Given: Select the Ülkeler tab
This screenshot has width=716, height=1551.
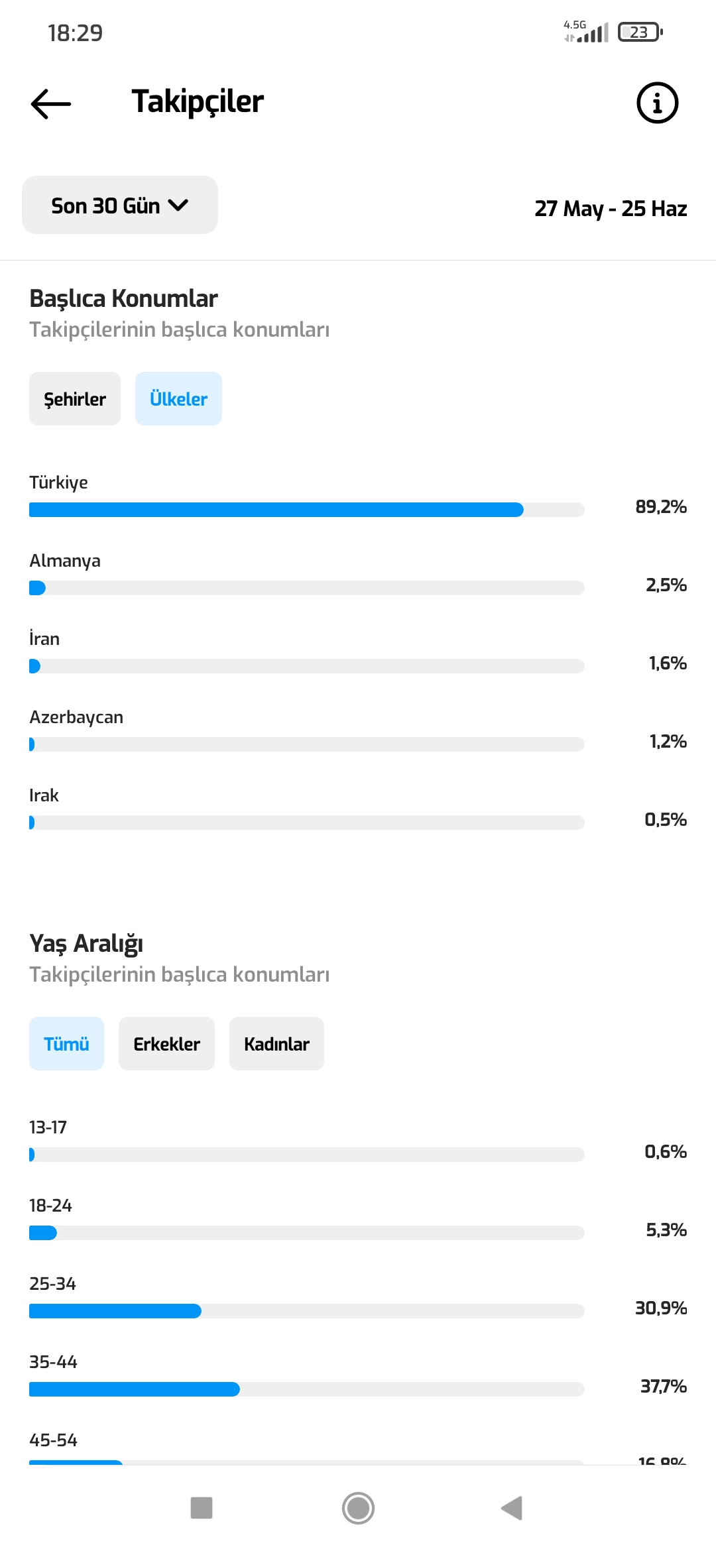Looking at the screenshot, I should (x=178, y=399).
